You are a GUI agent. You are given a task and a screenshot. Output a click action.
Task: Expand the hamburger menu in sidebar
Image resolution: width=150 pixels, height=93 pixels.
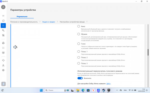3,16
